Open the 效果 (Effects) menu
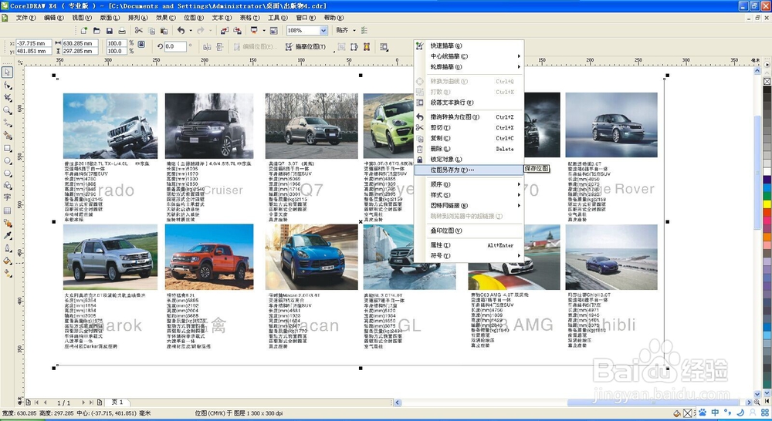Viewport: 772px width, 421px height. pos(165,18)
